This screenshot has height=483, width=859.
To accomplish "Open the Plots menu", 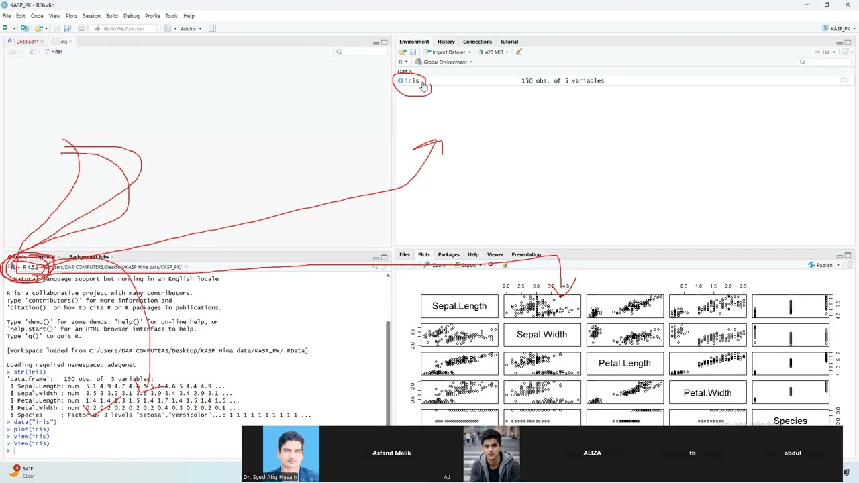I will coord(71,16).
